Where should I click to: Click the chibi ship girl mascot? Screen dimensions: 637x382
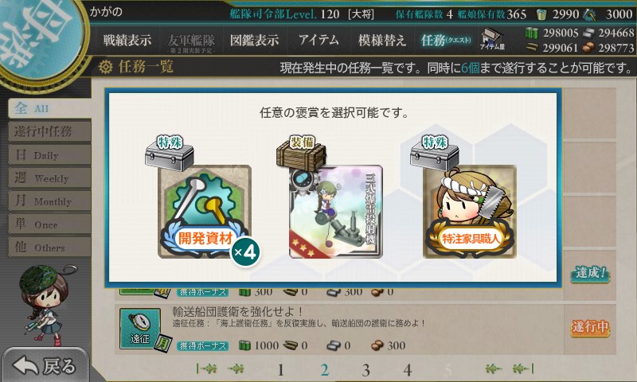pyautogui.click(x=44, y=305)
